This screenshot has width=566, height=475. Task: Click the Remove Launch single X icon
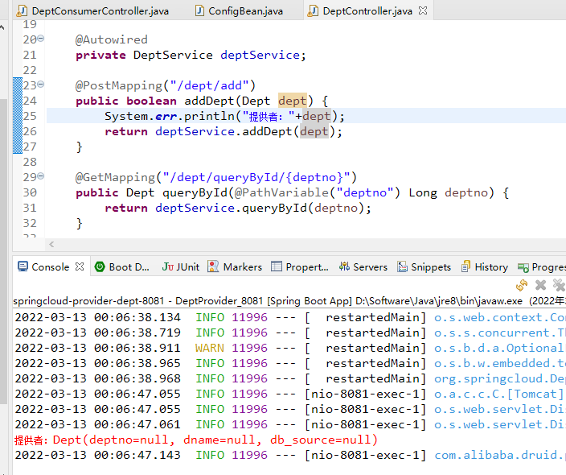[540, 285]
